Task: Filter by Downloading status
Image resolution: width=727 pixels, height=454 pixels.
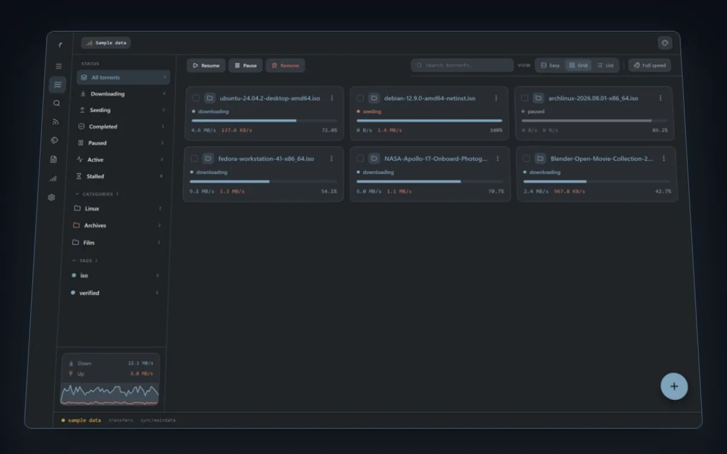Action: (x=122, y=94)
